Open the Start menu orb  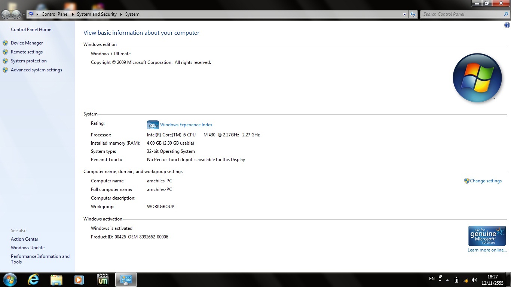[10, 280]
